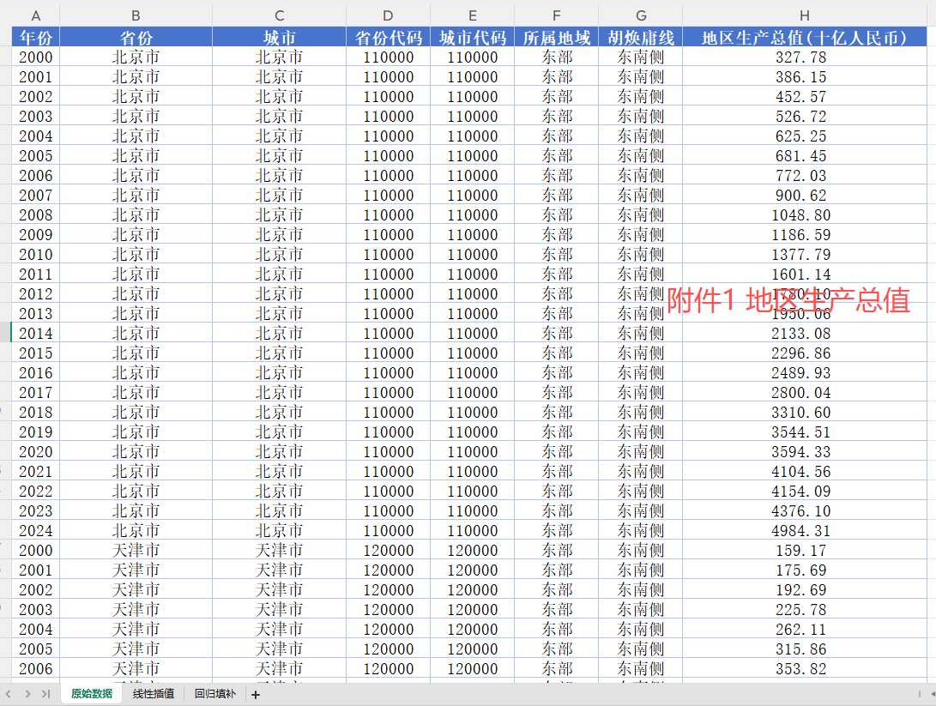This screenshot has height=706, width=936.
Task: Select the cell with value 159.17
Action: 805,550
